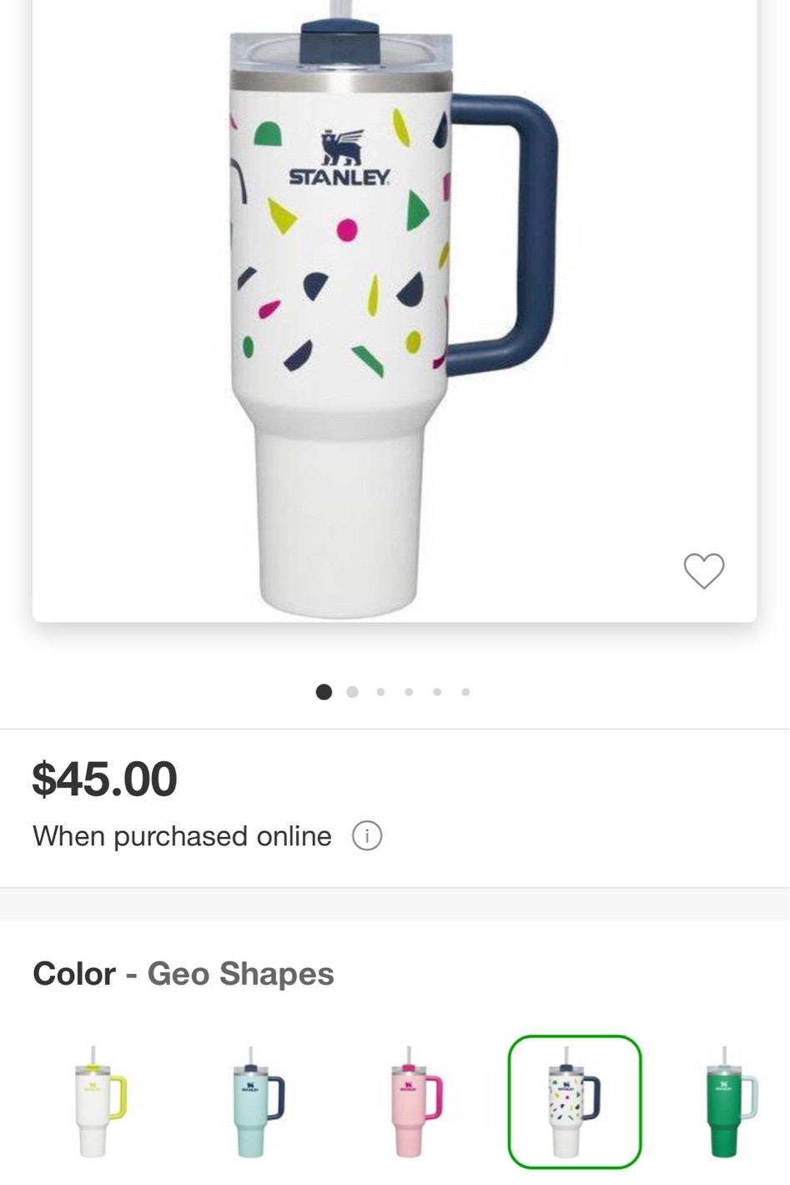Go to the first carousel image dot
790x1185 pixels.
324,692
